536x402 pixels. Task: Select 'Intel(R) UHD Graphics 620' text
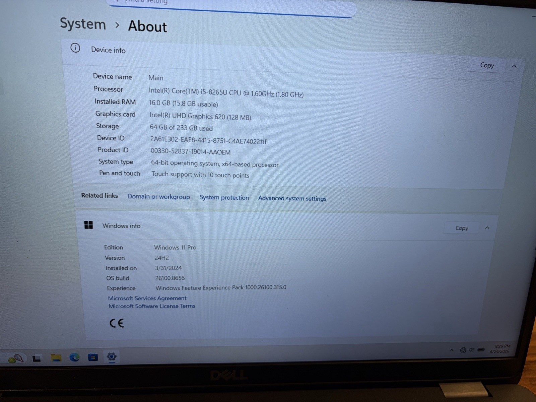click(x=187, y=116)
